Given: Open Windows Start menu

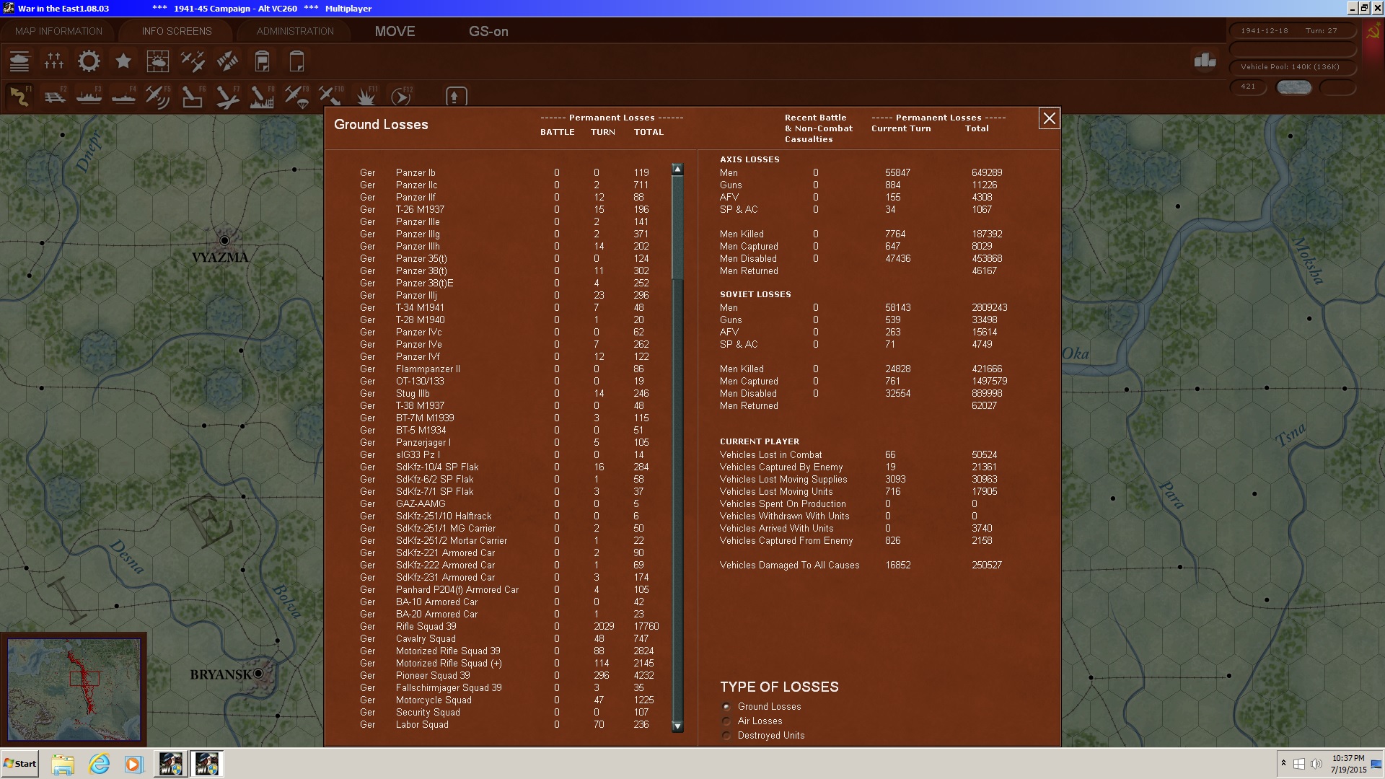Looking at the screenshot, I should tap(20, 764).
